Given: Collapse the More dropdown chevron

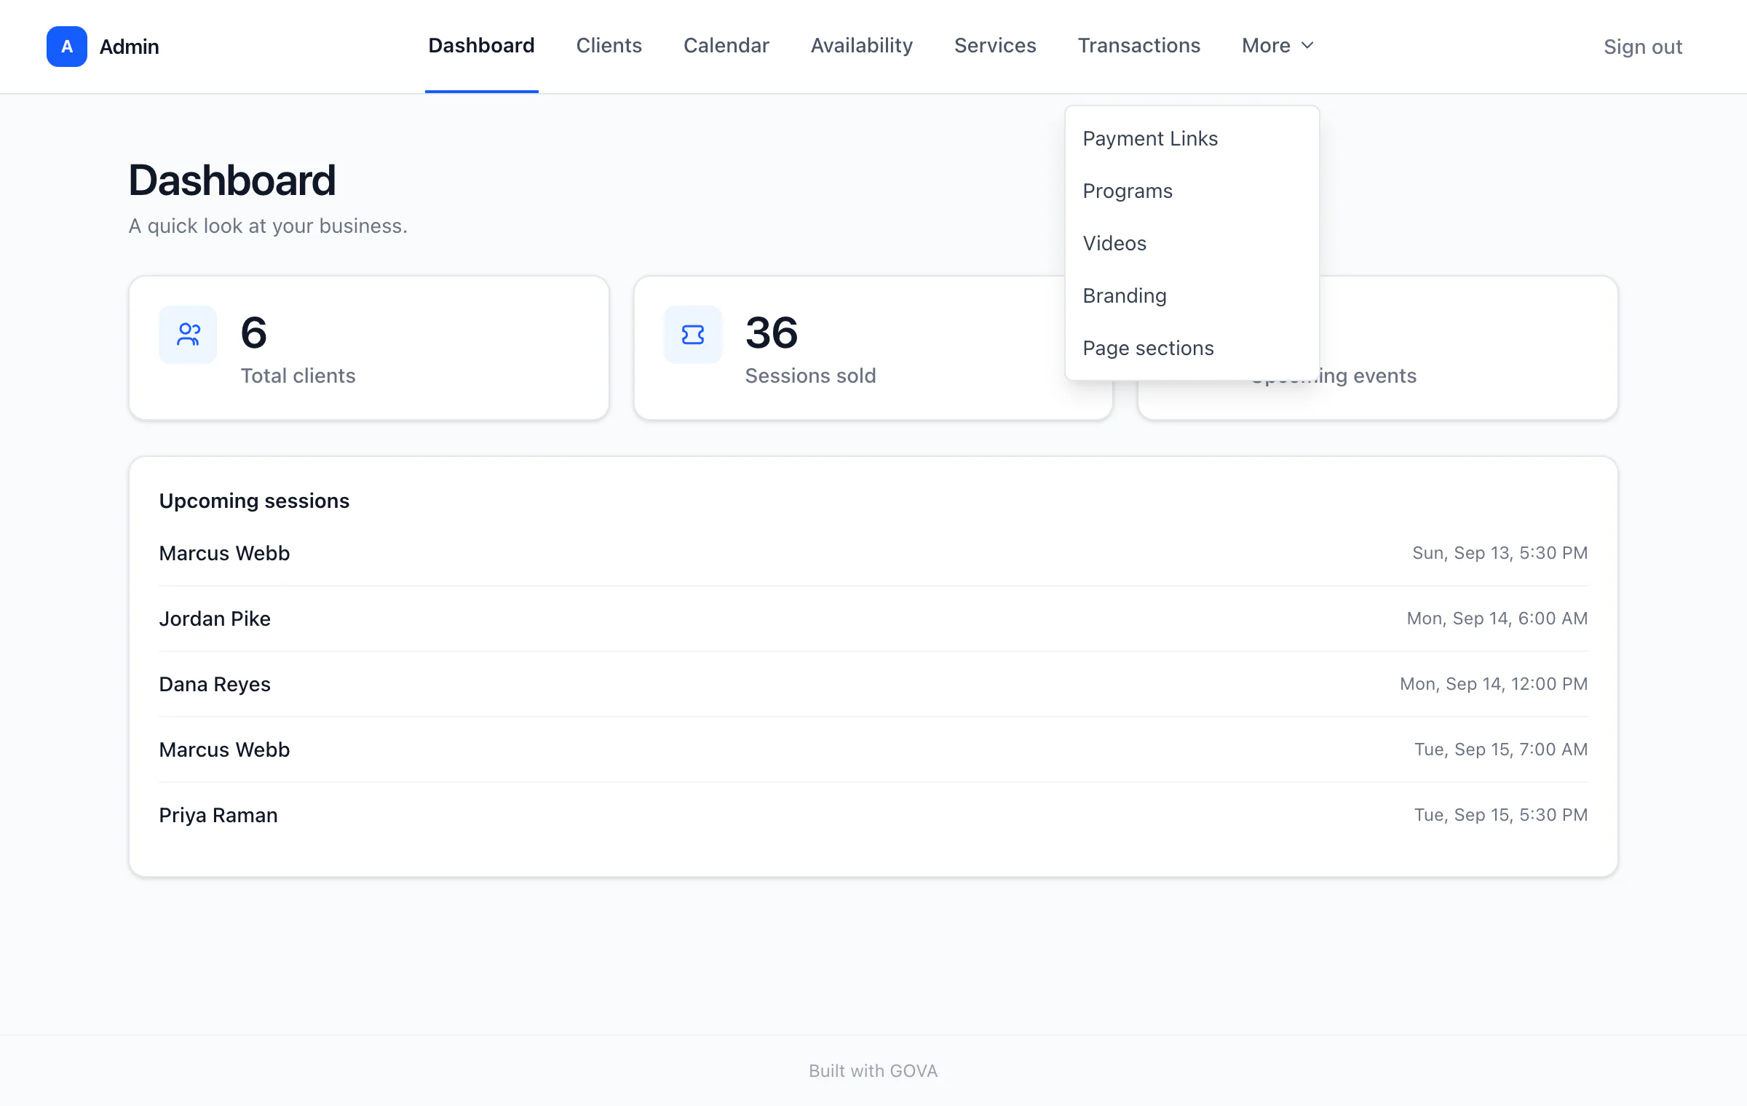Looking at the screenshot, I should pyautogui.click(x=1307, y=45).
